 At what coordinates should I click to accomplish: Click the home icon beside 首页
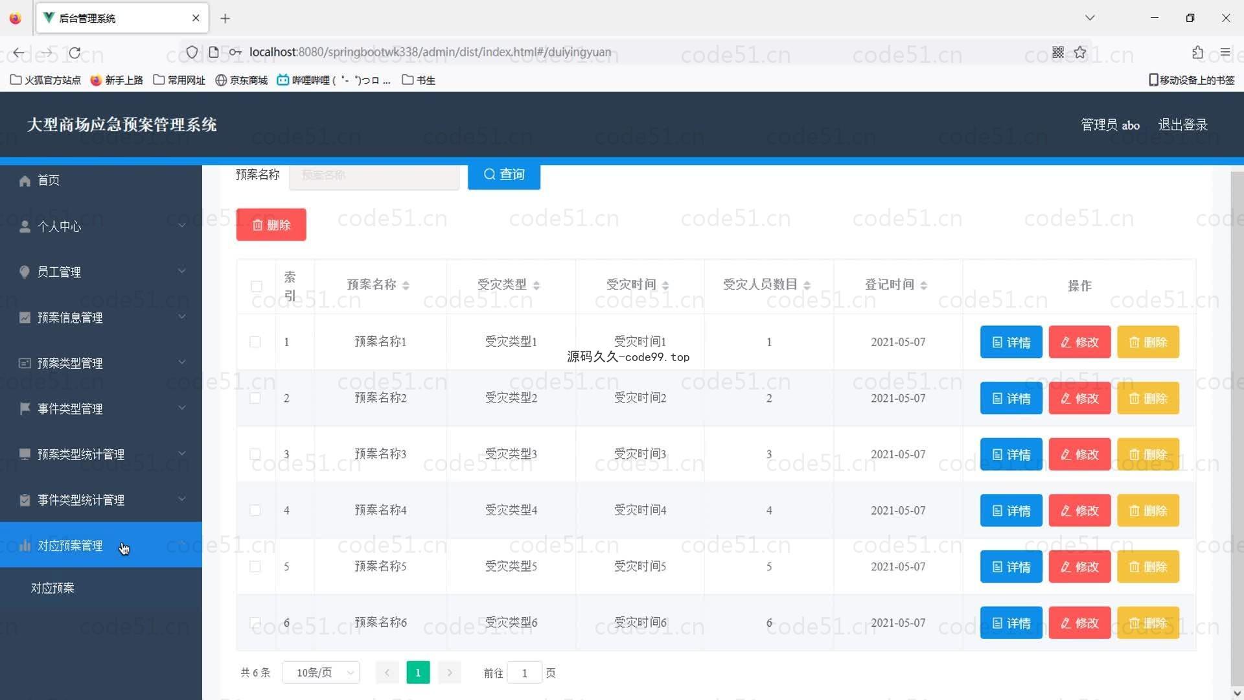25,181
